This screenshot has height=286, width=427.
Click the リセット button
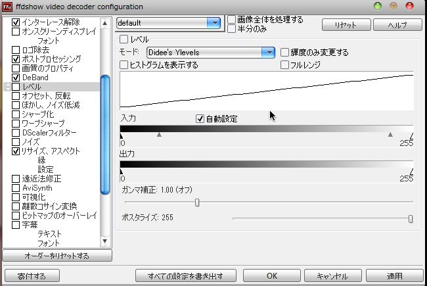346,25
